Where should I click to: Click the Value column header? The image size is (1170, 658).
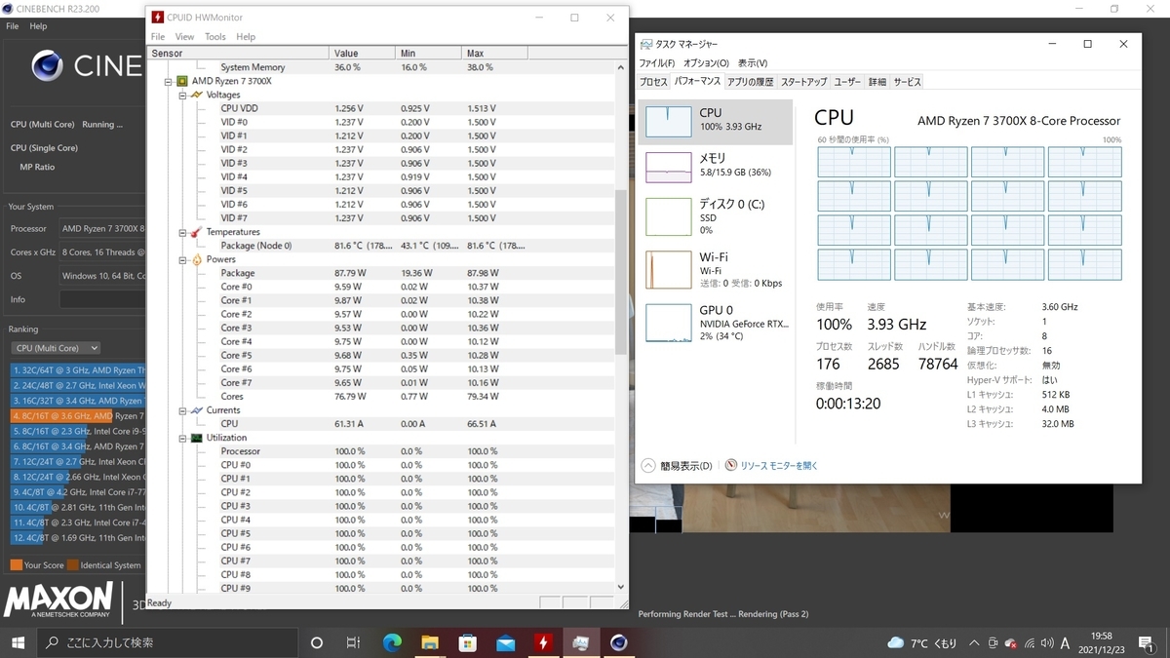363,54
